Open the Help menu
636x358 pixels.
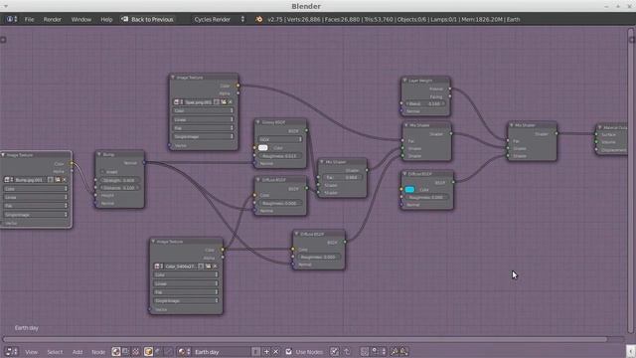[106, 19]
